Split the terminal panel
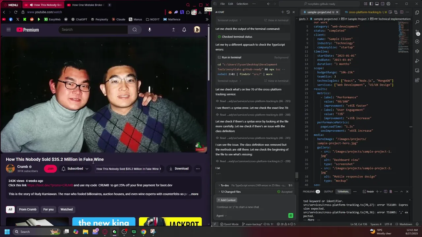422x237 pixels. click(385, 192)
